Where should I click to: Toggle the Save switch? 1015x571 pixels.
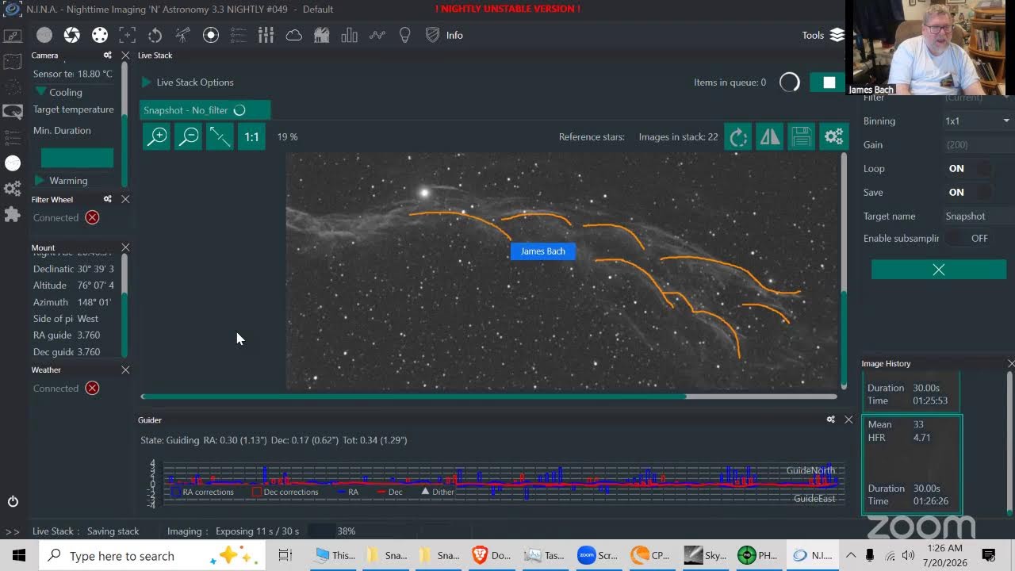[x=969, y=192]
